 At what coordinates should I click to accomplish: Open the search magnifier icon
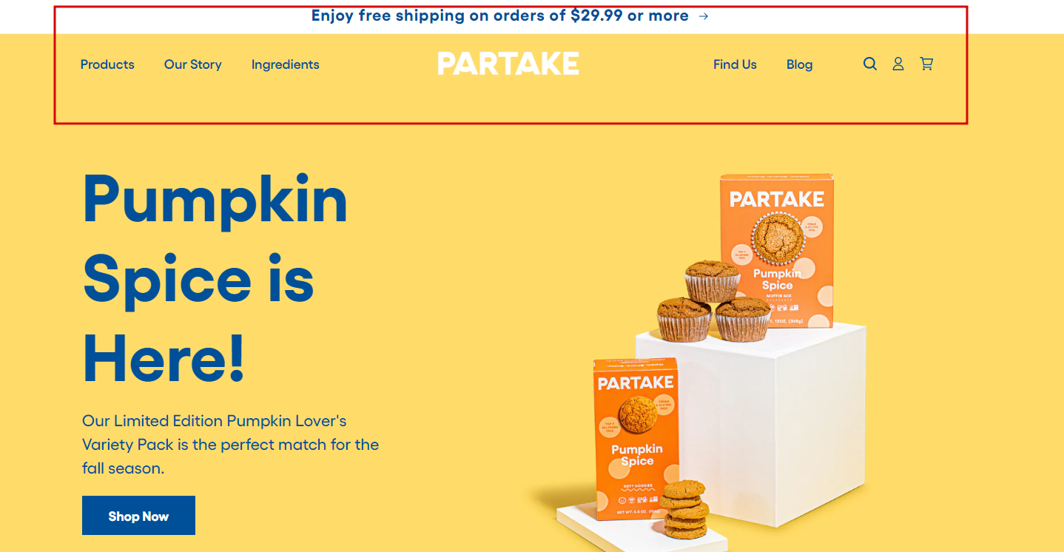point(870,64)
